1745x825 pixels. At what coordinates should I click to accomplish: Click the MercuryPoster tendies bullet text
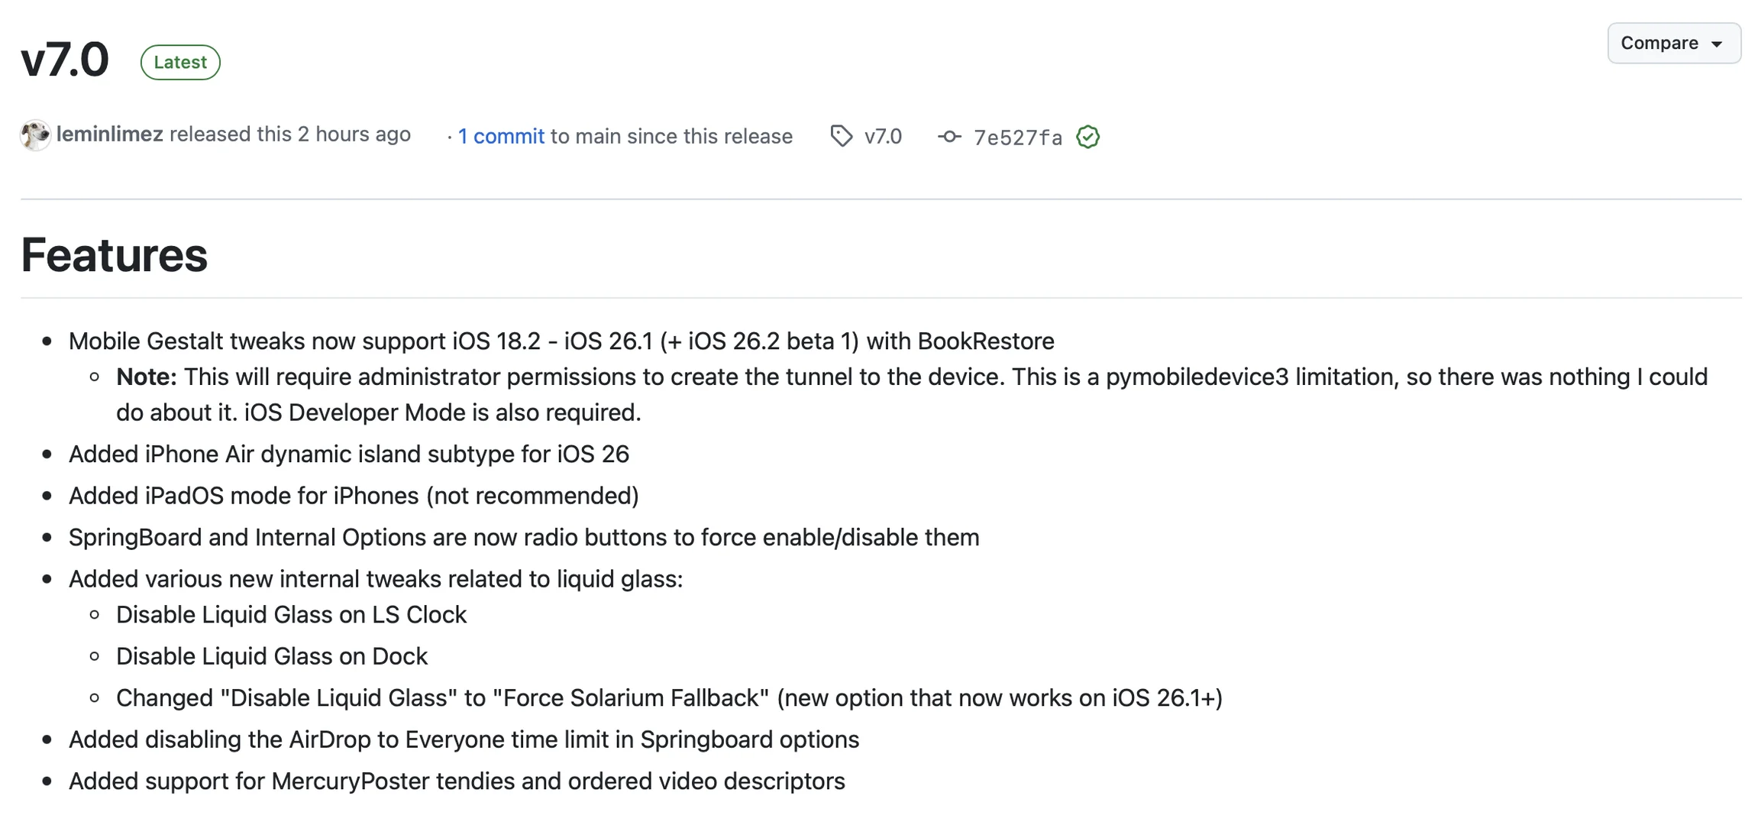(457, 781)
